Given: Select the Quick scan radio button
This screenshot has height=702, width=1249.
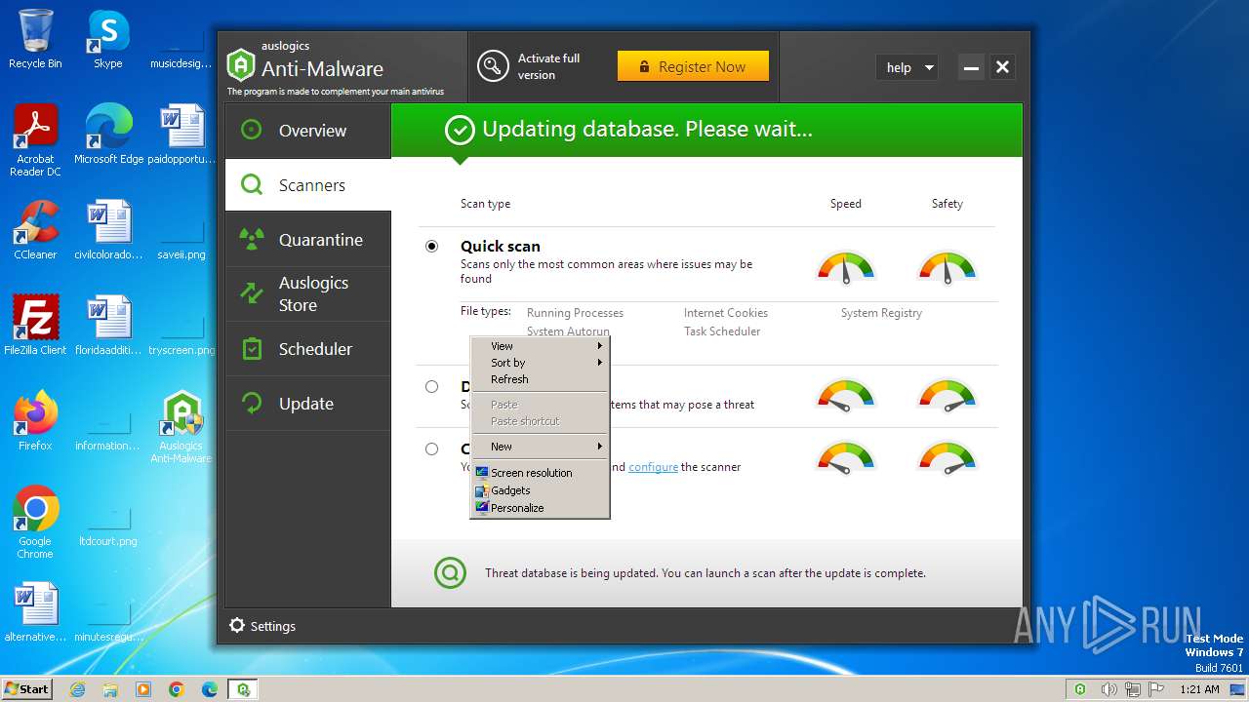Looking at the screenshot, I should [431, 246].
